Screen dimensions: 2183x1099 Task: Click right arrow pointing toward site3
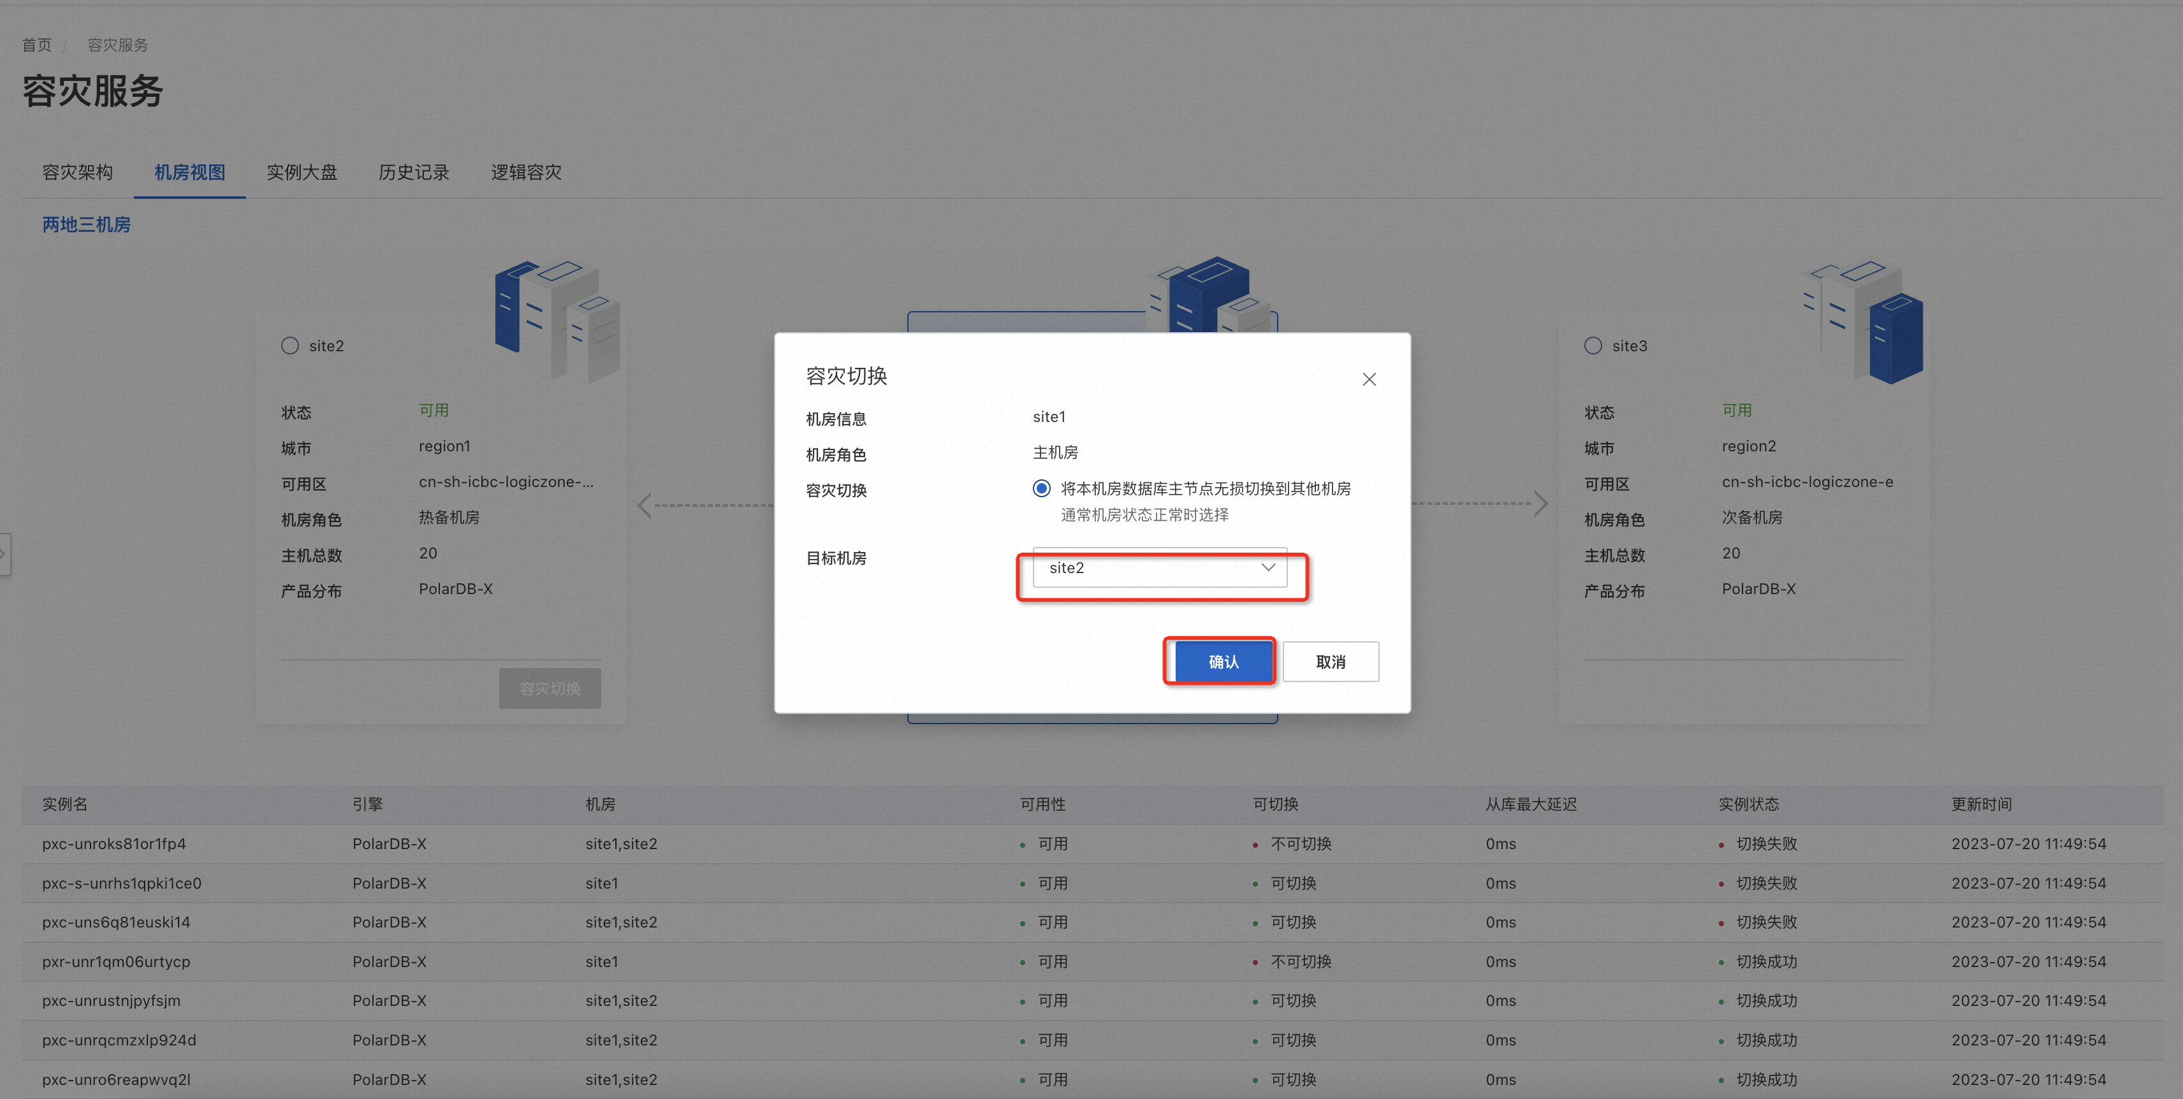1540,504
